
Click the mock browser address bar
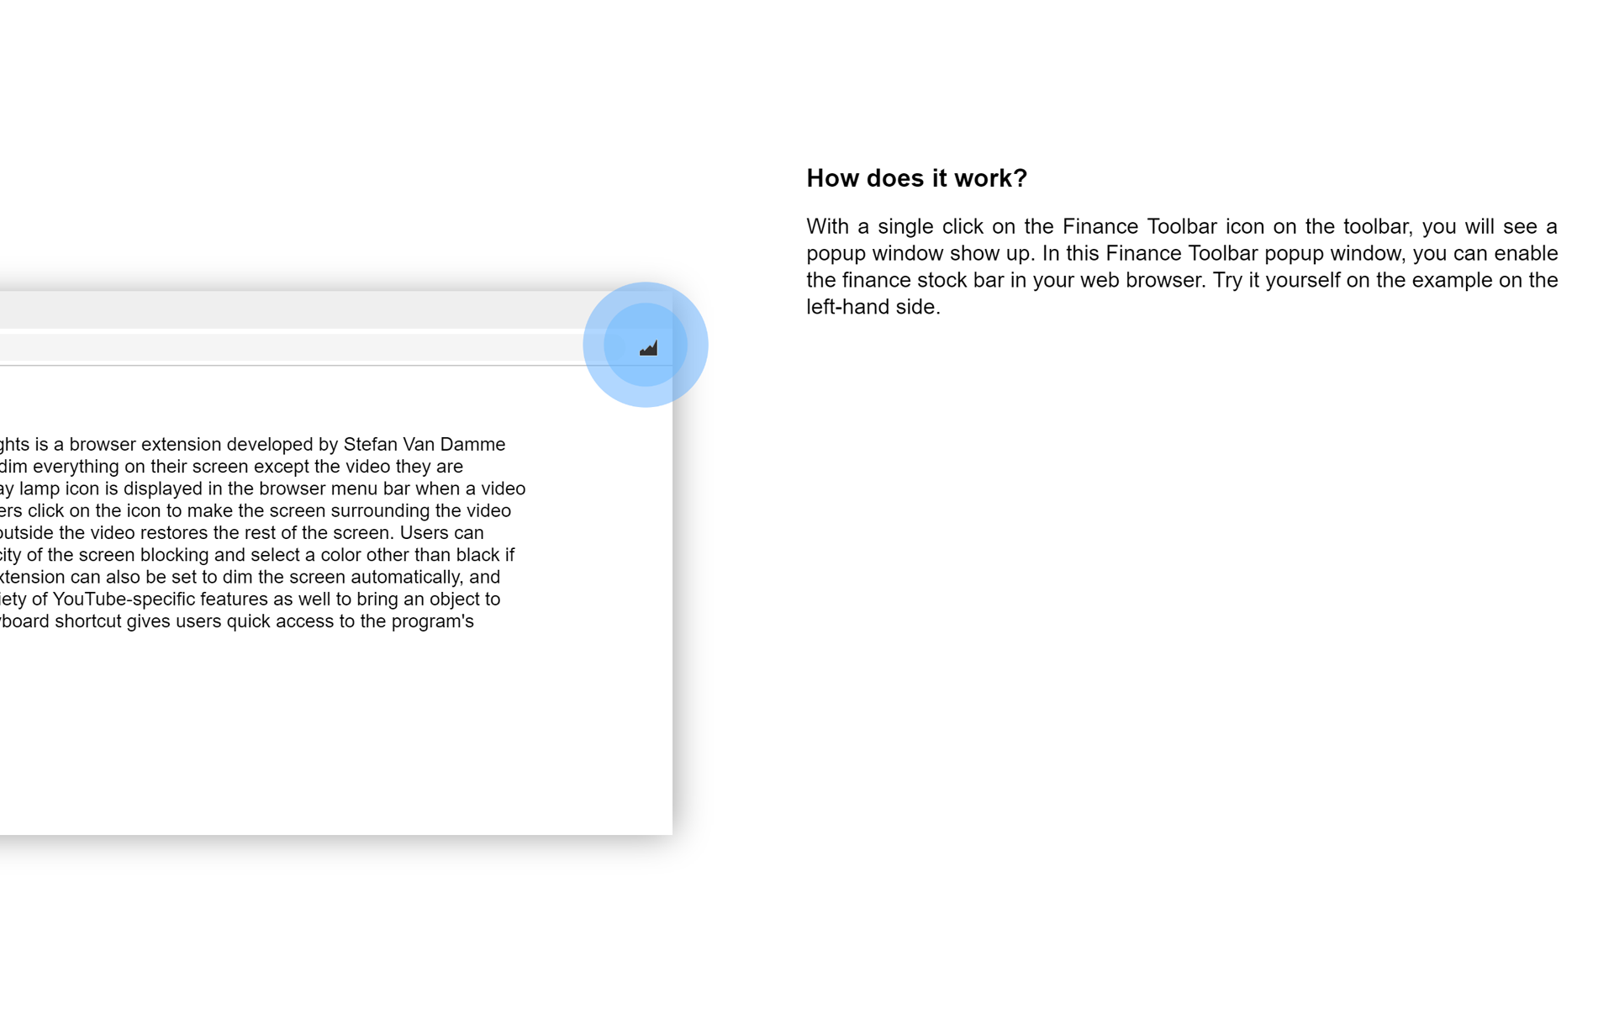[311, 347]
